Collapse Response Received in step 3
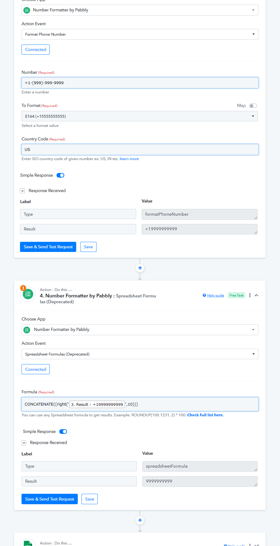This screenshot has height=546, width=280. pyautogui.click(x=22, y=191)
